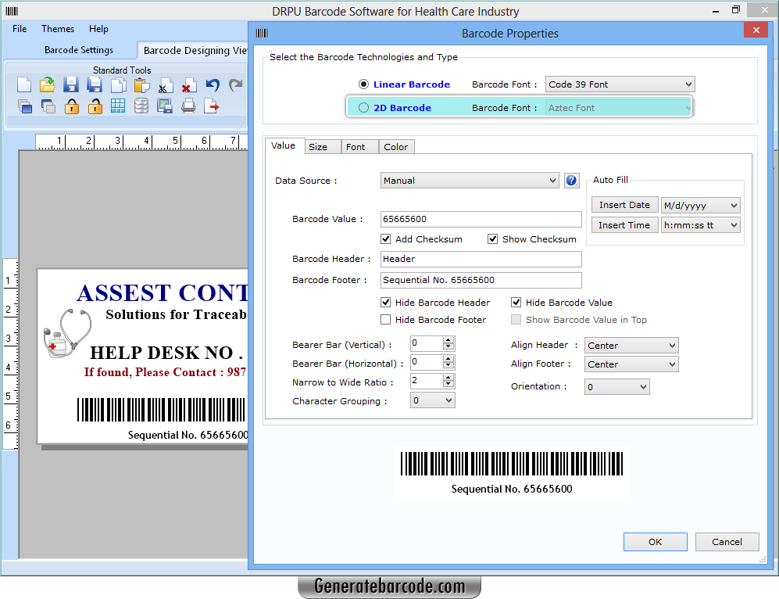Select the Linear Barcode radio button
Screen dimensions: 779x599
pyautogui.click(x=363, y=84)
